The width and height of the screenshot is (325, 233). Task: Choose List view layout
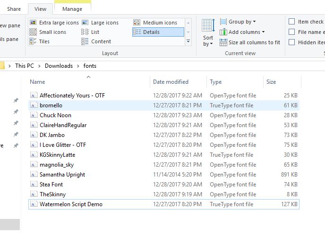coord(90,32)
